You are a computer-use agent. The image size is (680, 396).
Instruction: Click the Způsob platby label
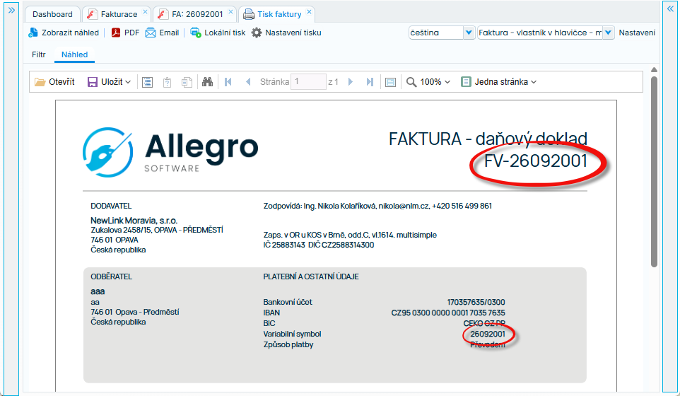pyautogui.click(x=288, y=345)
